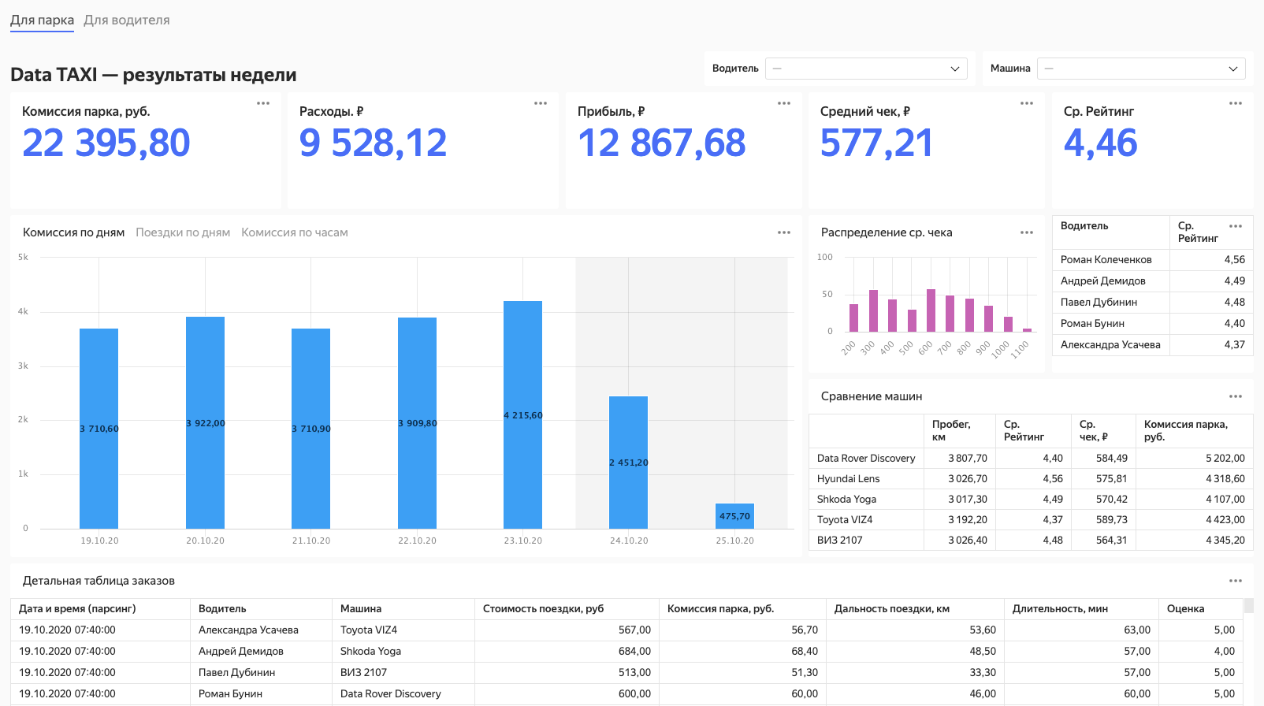1264x706 pixels.
Task: Select the Shkoda Yoga car row
Action: pos(1031,500)
